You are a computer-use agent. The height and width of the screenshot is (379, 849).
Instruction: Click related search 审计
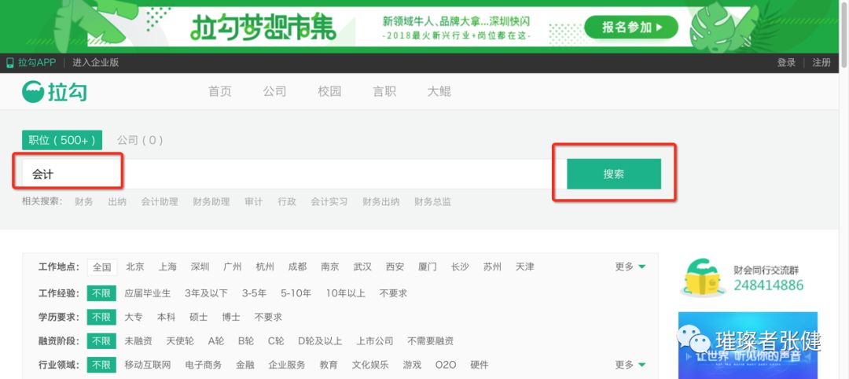pyautogui.click(x=253, y=201)
